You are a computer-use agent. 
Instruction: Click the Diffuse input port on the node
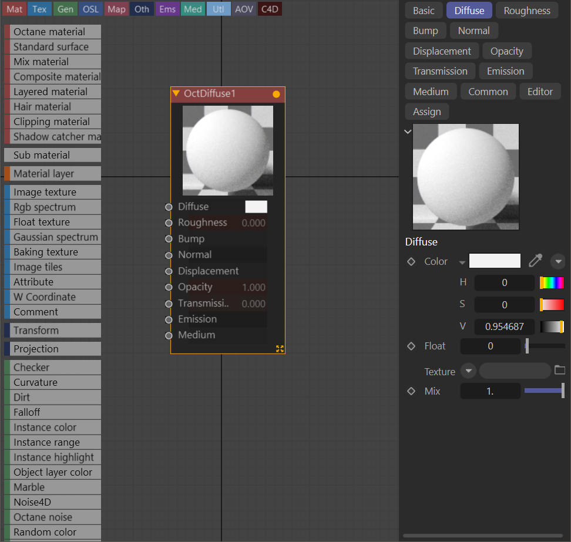pos(169,207)
